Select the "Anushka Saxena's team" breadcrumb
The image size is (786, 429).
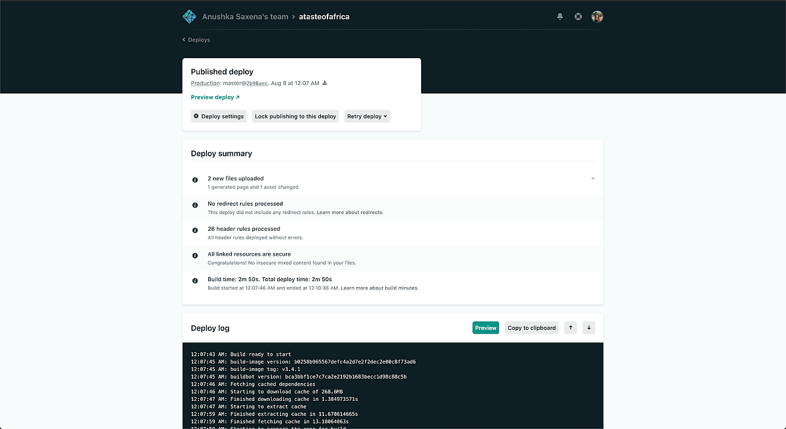click(x=245, y=16)
